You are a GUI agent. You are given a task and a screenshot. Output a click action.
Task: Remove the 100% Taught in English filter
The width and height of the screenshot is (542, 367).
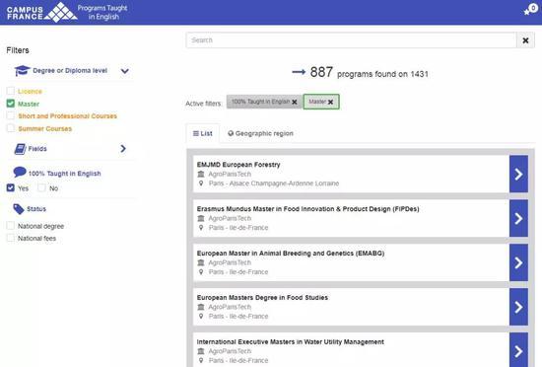click(x=295, y=102)
